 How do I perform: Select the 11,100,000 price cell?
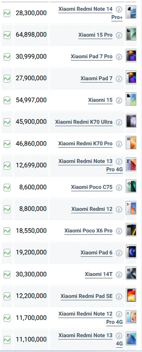pyautogui.click(x=31, y=340)
